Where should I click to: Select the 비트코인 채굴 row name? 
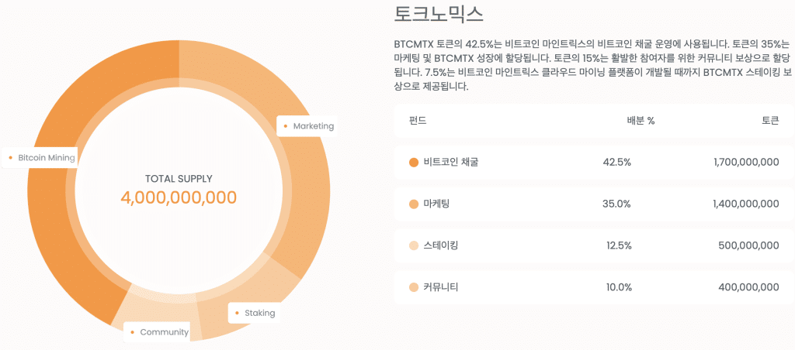(451, 163)
